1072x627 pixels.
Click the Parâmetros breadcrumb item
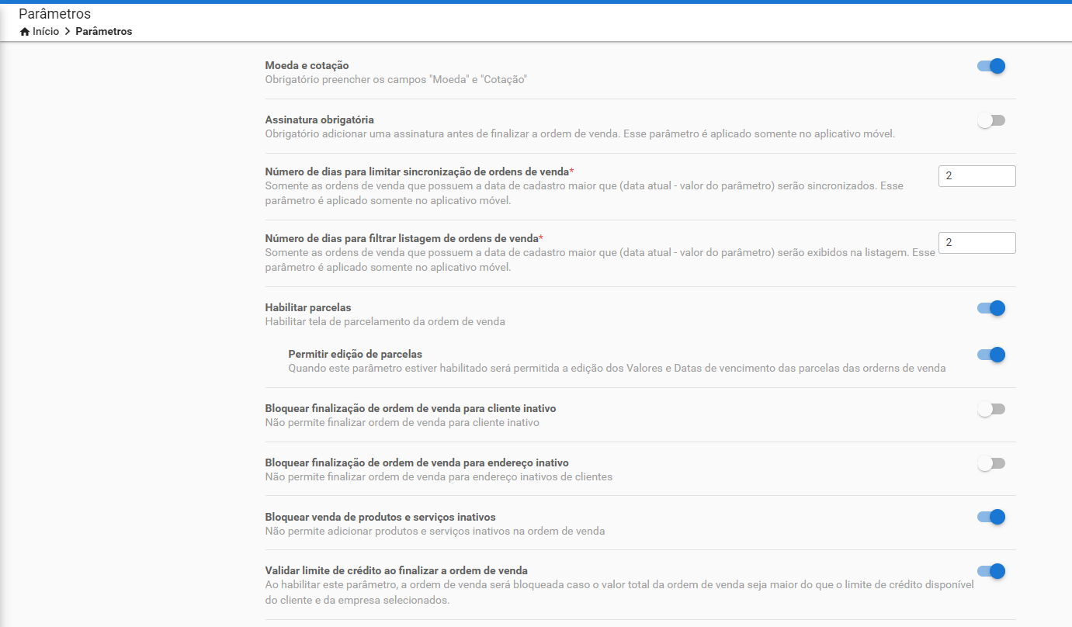[x=104, y=32]
